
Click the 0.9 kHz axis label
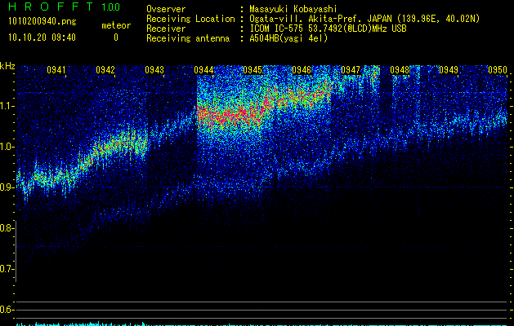[x=6, y=187]
